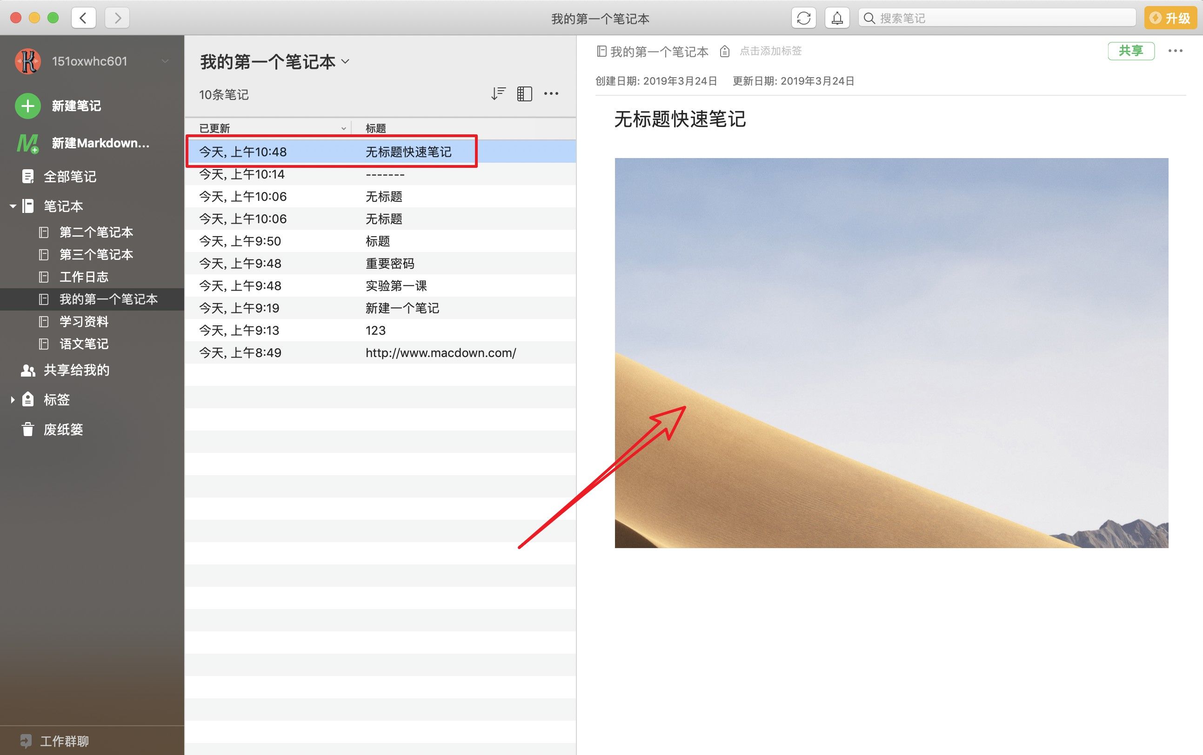
Task: Click the 更新日期 update date text
Action: point(793,81)
